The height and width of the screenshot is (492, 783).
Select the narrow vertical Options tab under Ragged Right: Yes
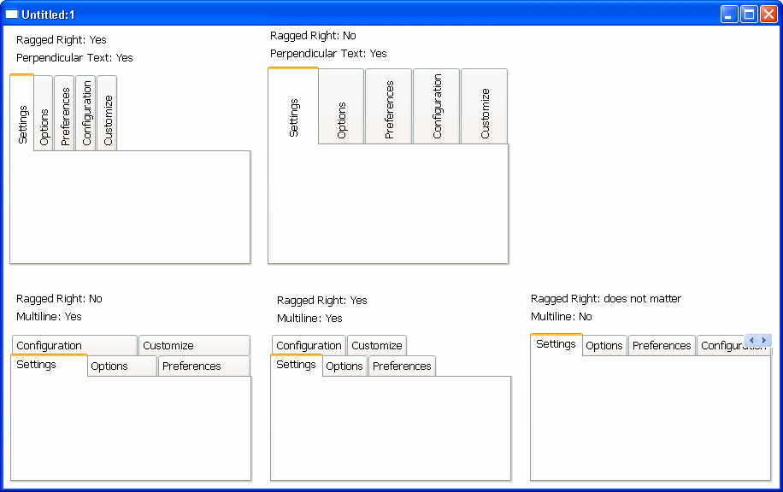tap(44, 113)
